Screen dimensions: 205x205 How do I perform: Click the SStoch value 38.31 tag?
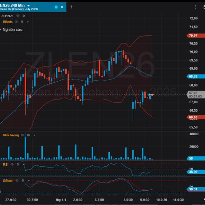tap(196, 189)
